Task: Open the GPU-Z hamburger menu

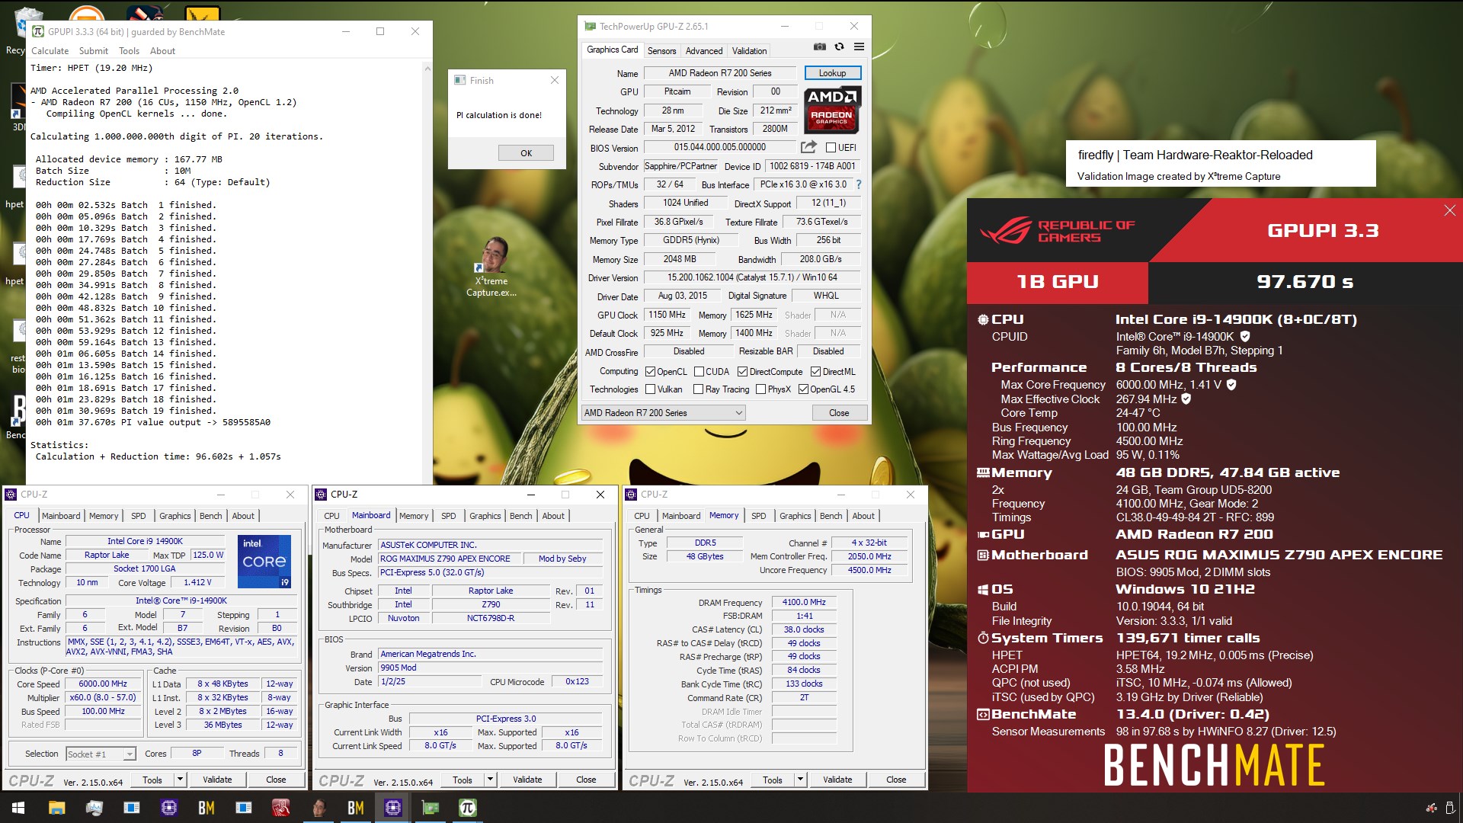Action: [859, 47]
